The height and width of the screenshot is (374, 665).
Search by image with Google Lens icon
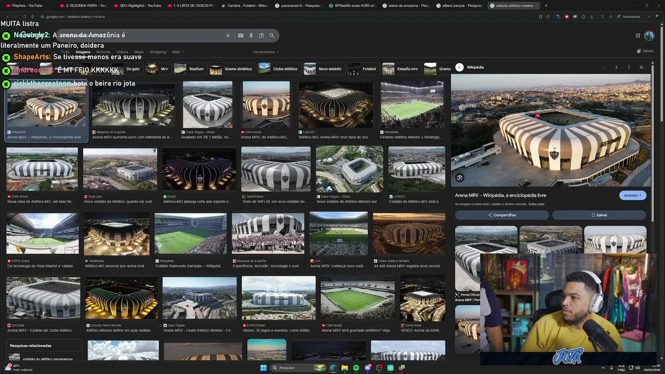[x=261, y=35]
